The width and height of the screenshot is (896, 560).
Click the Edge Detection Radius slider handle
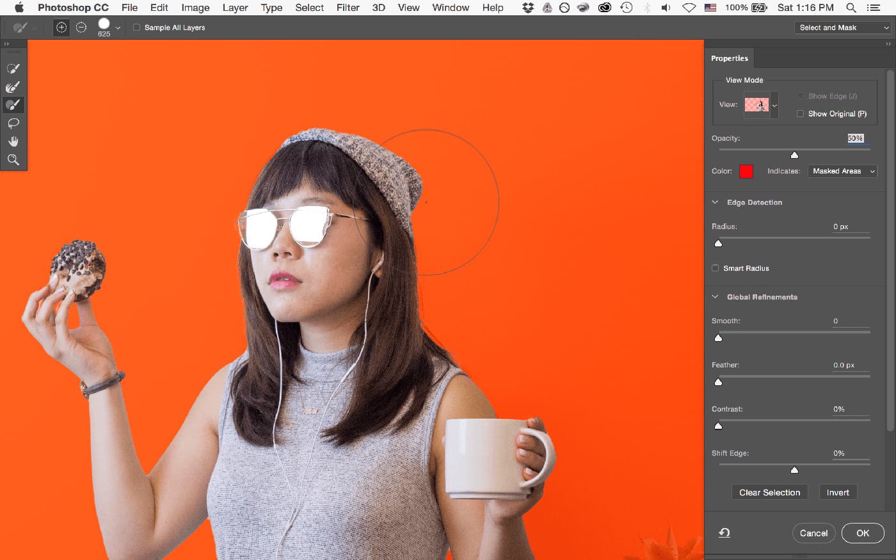tap(718, 243)
